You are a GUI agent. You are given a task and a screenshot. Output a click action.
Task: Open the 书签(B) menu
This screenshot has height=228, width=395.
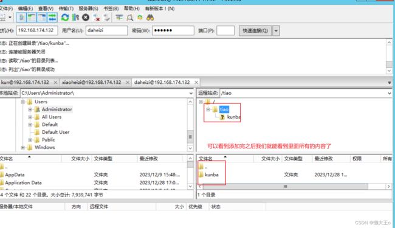pyautogui.click(x=111, y=9)
